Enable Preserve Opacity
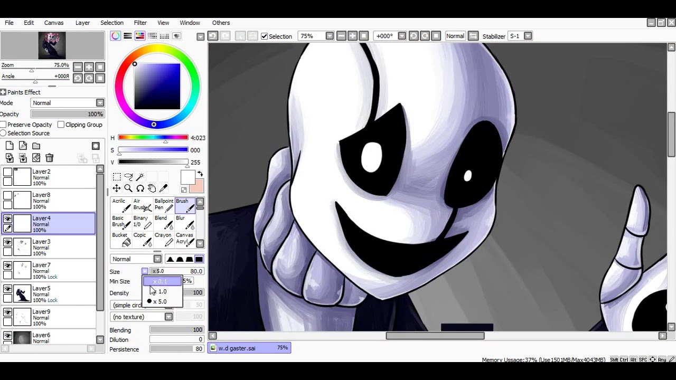 click(3, 125)
